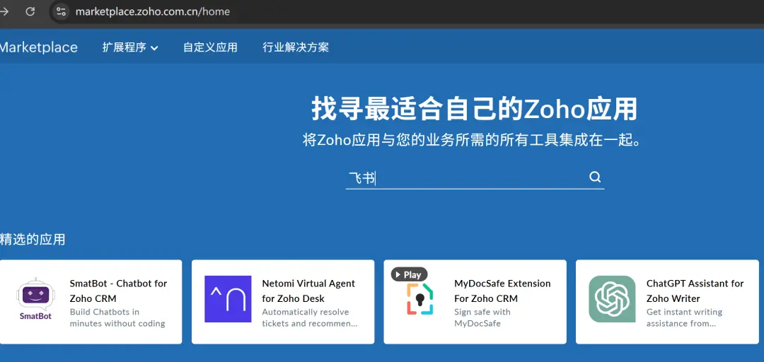The width and height of the screenshot is (764, 362).
Task: Expand the 扩展程序 dropdown chevron
Action: (154, 48)
